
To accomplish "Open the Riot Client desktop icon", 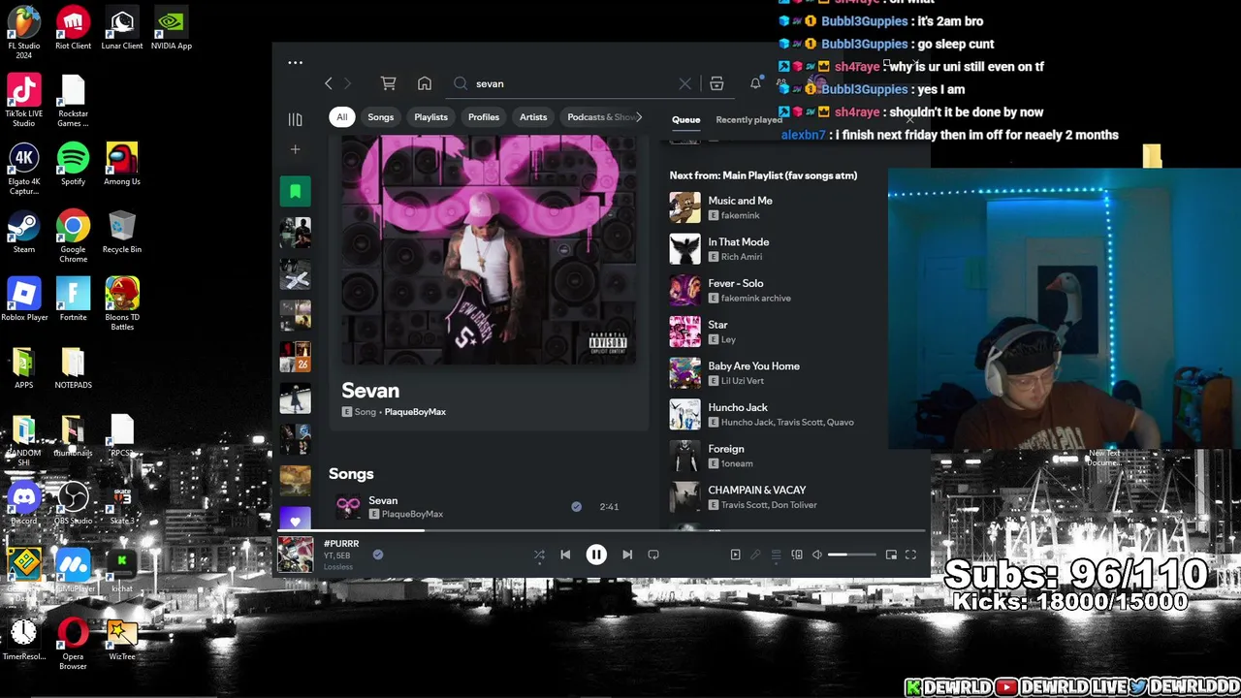I will pos(73,29).
